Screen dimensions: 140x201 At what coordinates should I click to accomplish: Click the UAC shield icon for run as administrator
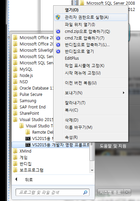point(58,17)
